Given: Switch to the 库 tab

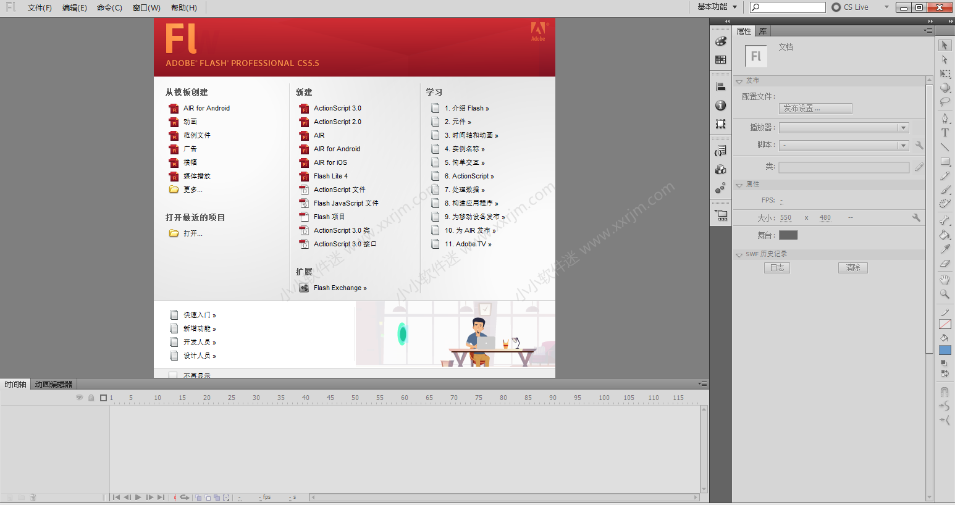Looking at the screenshot, I should pos(763,31).
